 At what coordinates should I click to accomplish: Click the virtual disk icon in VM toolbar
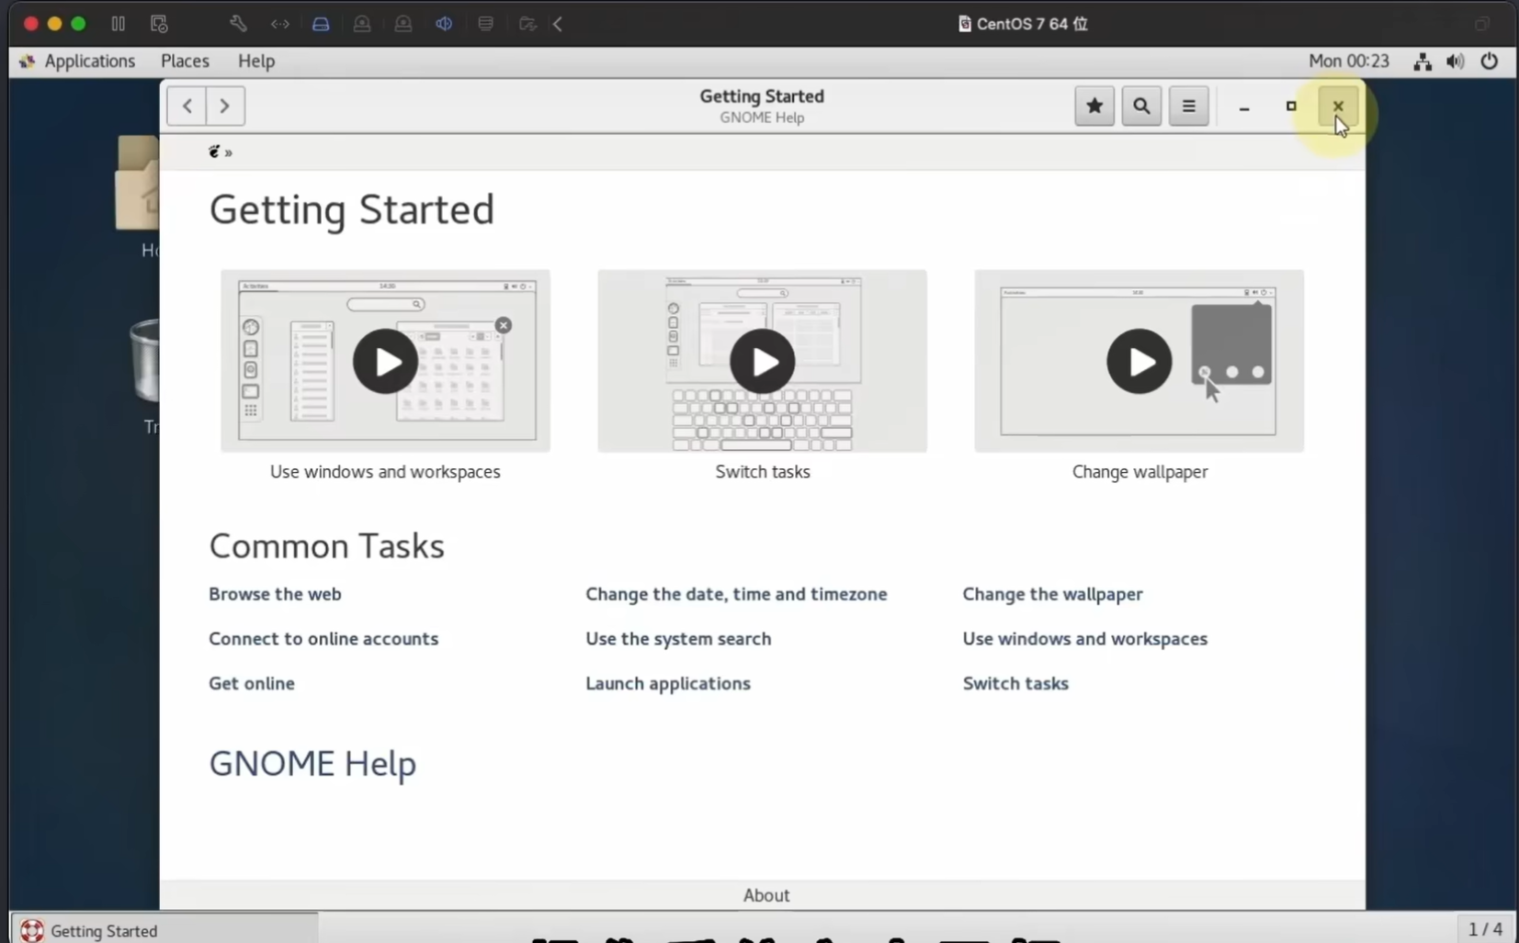click(x=322, y=24)
